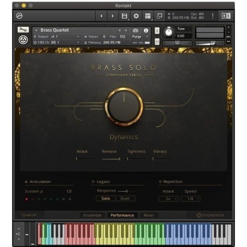Open the workspace layout panel icon
The image size is (247, 247).
148,16
